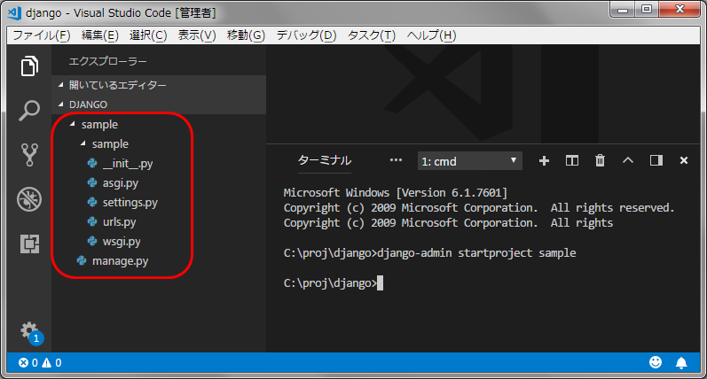Screen dimensions: 707x379
Task: Open the Explorer view in activity bar
Action: click(x=29, y=66)
